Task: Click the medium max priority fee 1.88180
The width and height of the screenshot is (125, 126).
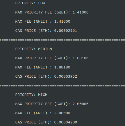Action: point(80,58)
